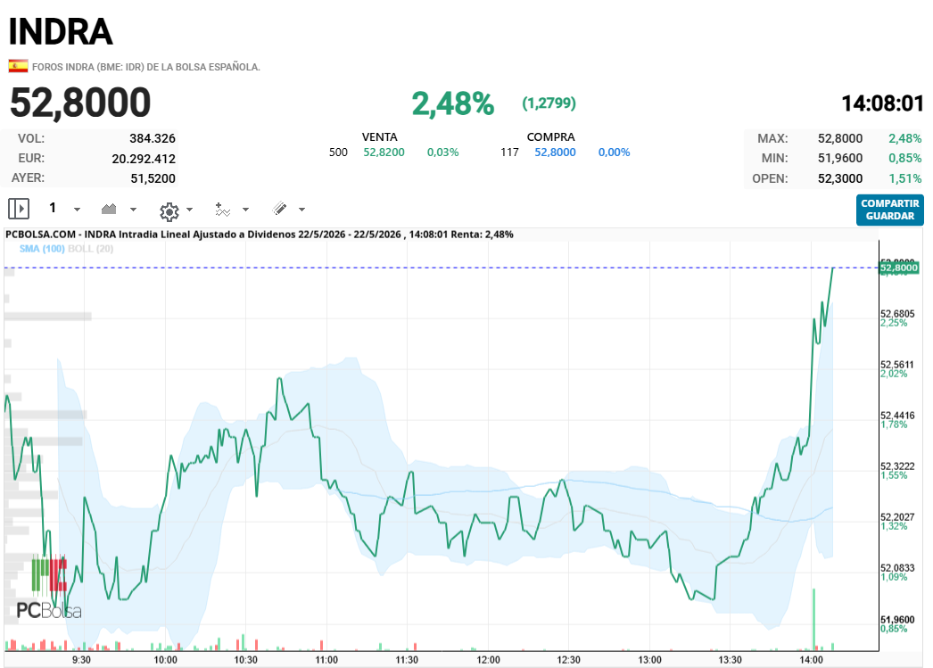Click the OPEN percentage 1,51%

905,178
